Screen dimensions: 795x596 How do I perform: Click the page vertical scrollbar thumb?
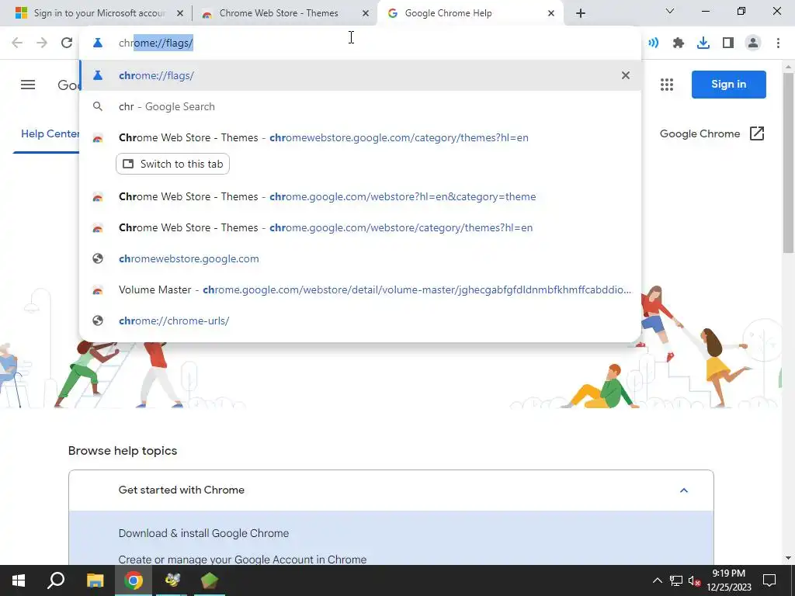point(789,162)
